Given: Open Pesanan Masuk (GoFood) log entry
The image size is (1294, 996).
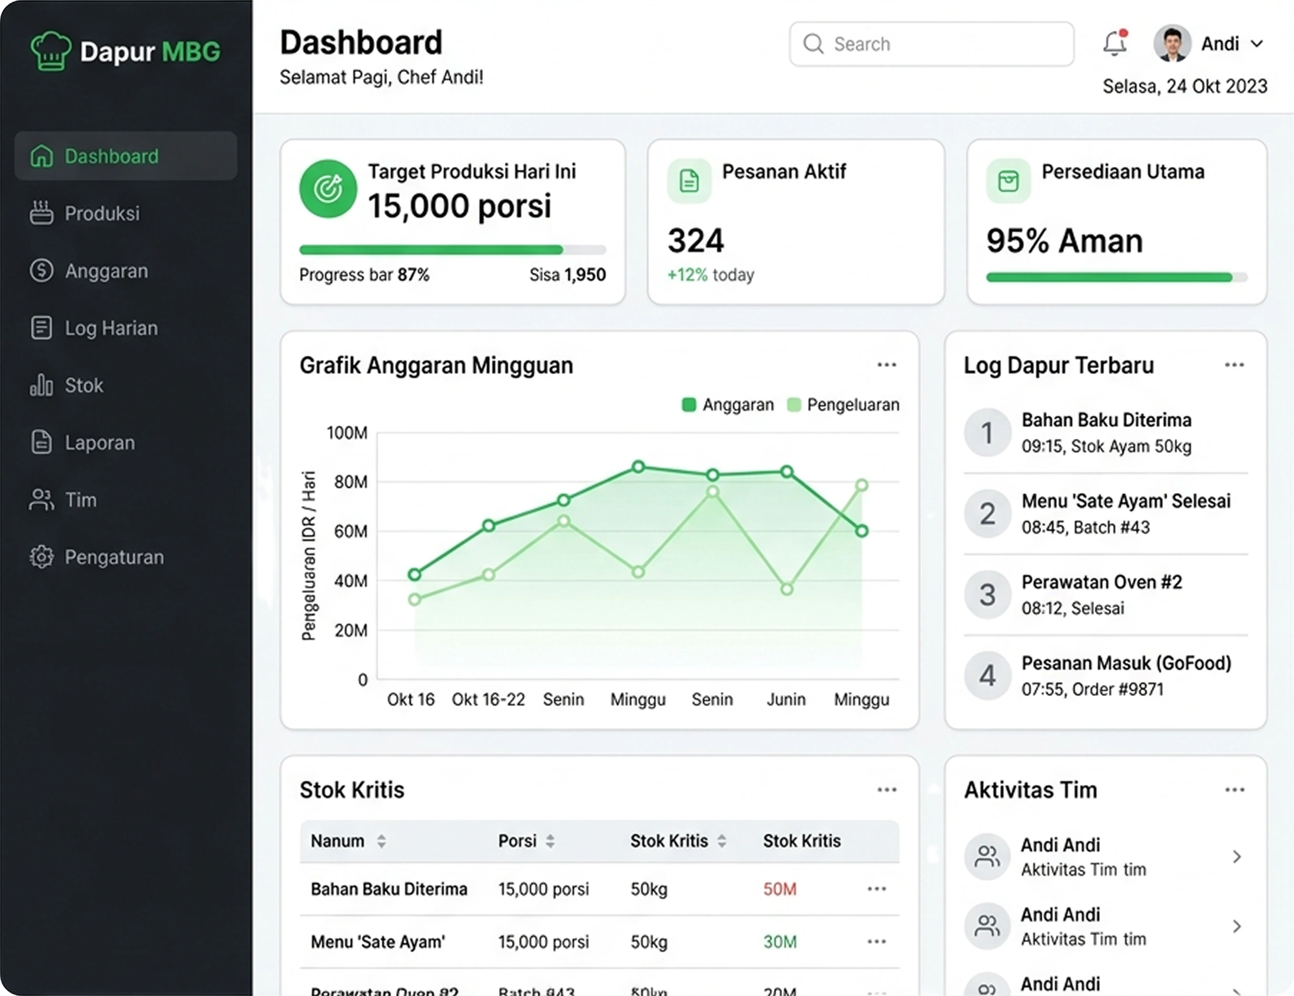Looking at the screenshot, I should (x=1106, y=675).
